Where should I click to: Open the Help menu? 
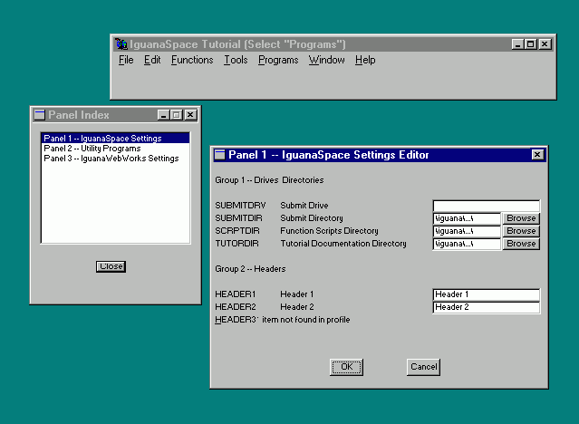point(365,60)
